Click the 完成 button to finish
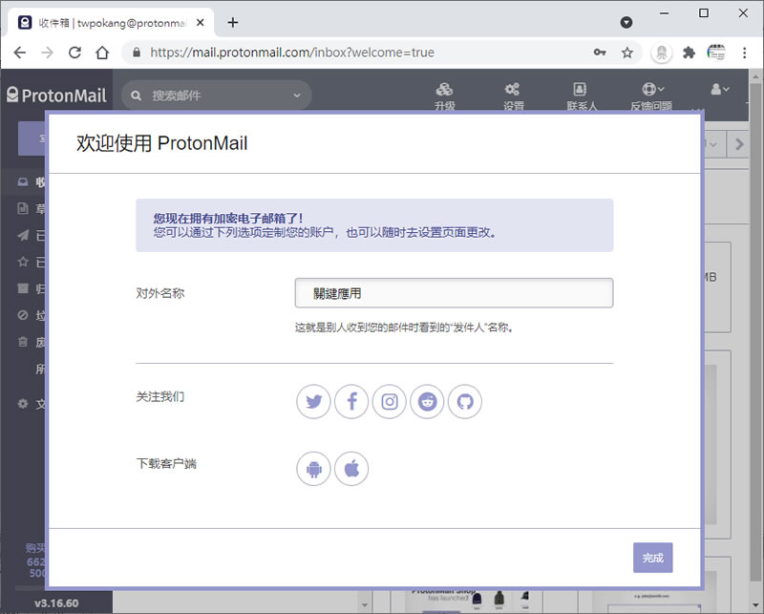The image size is (764, 614). pyautogui.click(x=653, y=558)
